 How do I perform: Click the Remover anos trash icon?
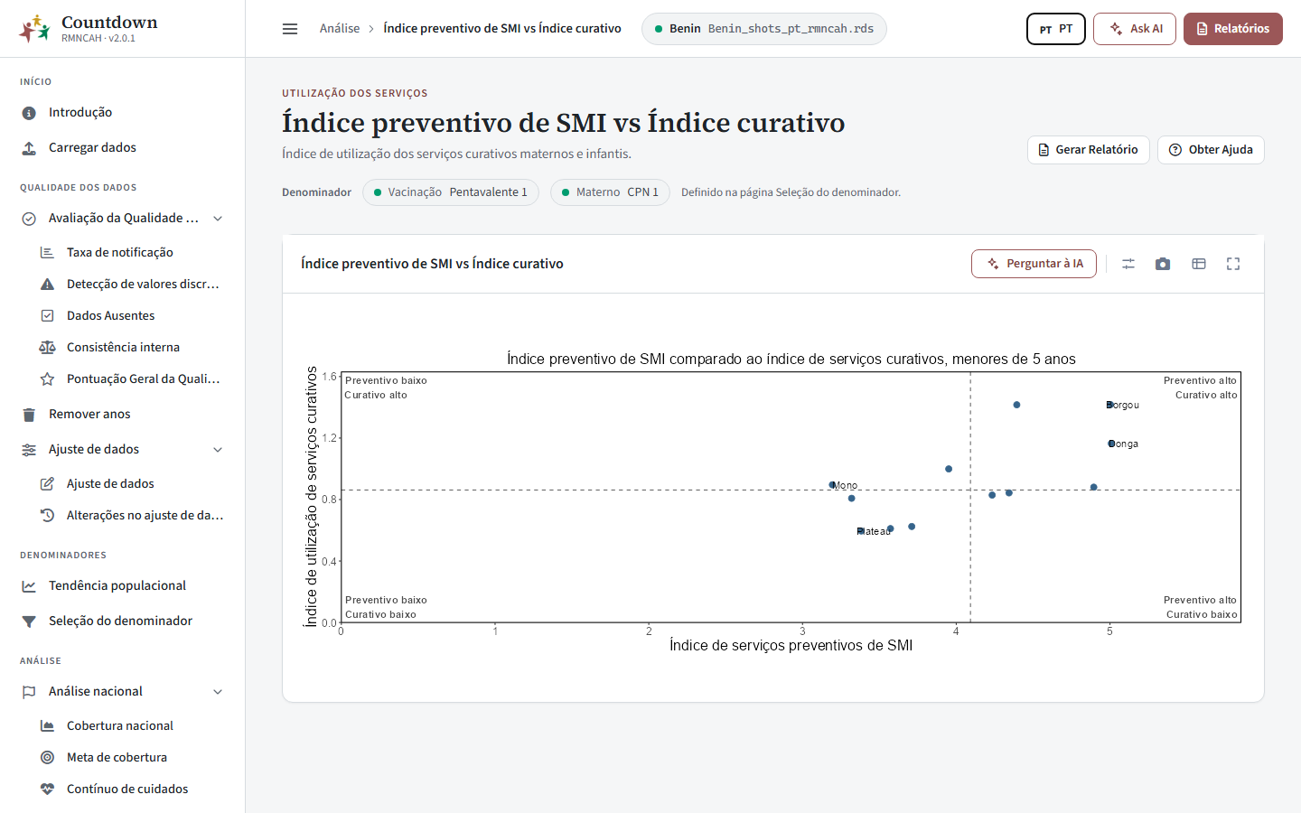tap(29, 415)
